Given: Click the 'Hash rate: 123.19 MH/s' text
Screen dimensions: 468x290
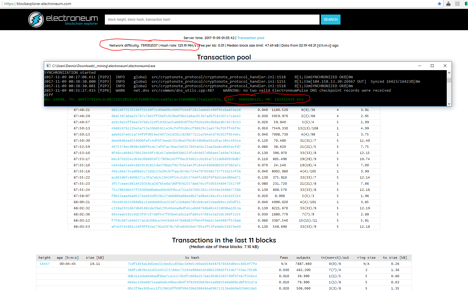Looking at the screenshot, I should point(178,46).
